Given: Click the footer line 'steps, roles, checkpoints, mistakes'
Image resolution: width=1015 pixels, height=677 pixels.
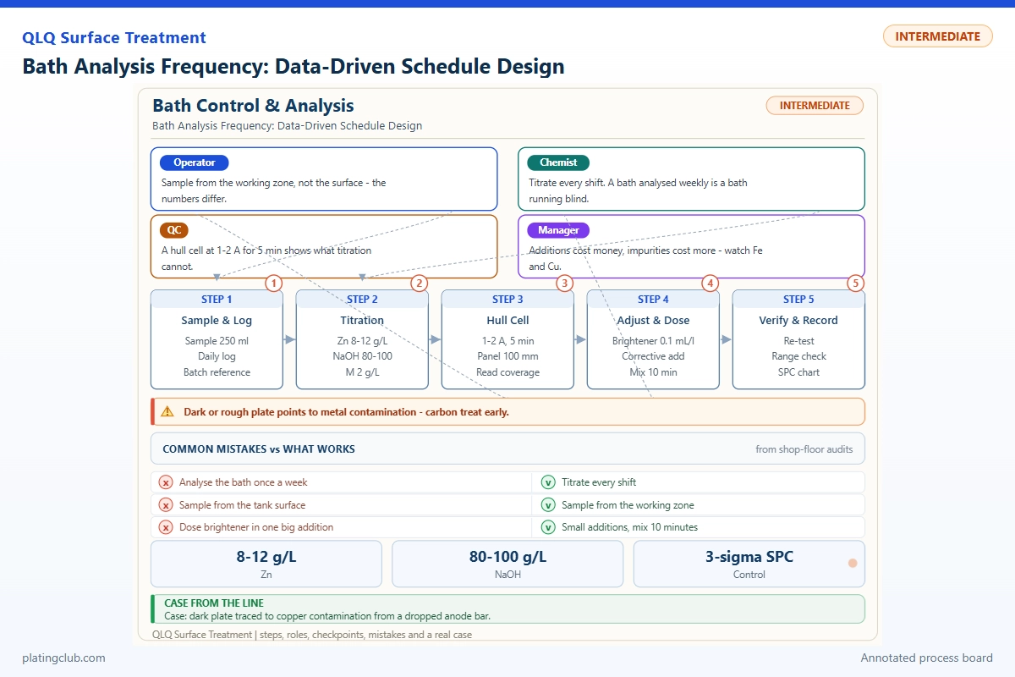Looking at the screenshot, I should pos(312,634).
